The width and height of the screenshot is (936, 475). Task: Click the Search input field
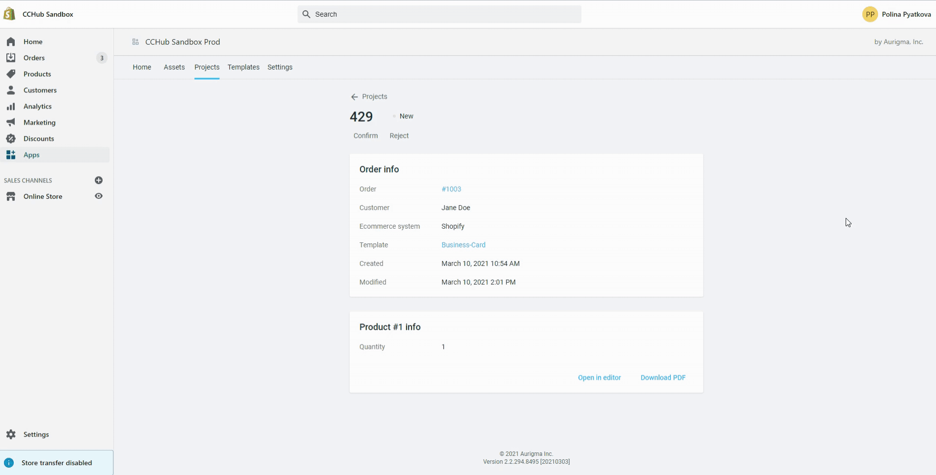click(x=439, y=14)
